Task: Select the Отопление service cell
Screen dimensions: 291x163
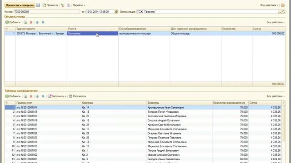Action: click(x=93, y=34)
